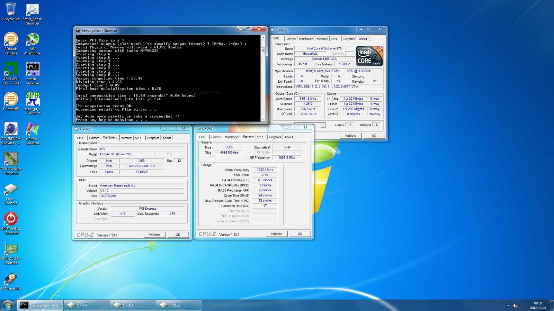Select the wPrime shortcut icon
The width and height of the screenshot is (554, 311).
point(33,133)
